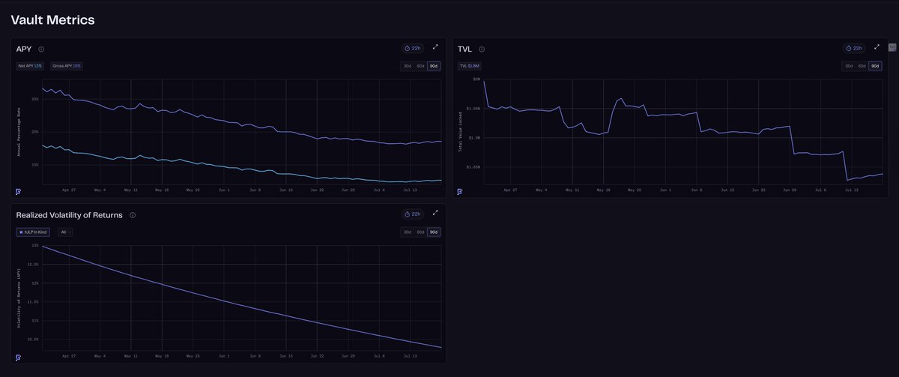Click the logo icon below TVL chart axis
Viewport: 899px width, 377px height.
(459, 192)
